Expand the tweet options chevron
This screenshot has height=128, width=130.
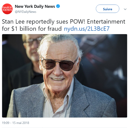click(x=125, y=9)
